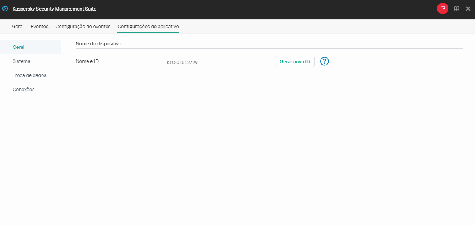475x226 pixels.
Task: Switch to the Eventos tab
Action: 39,26
